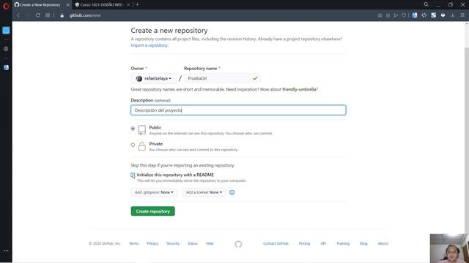
Task: Open the API footer link
Action: 323,243
